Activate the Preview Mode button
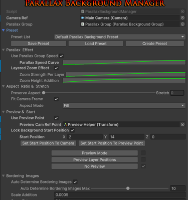The width and height of the screenshot is (188, 200). 95,153
